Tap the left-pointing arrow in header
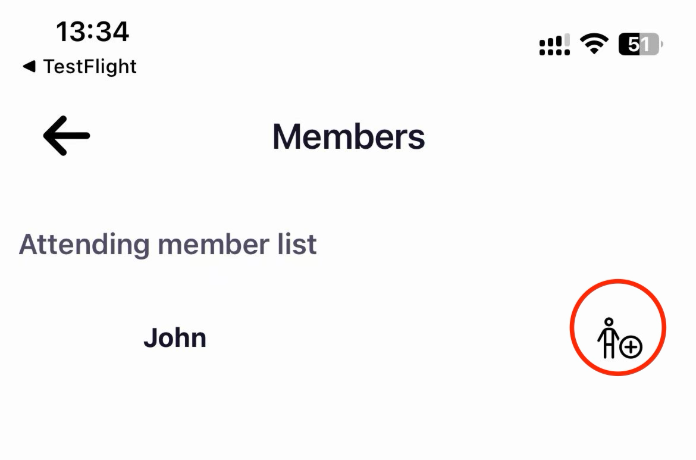 [67, 136]
